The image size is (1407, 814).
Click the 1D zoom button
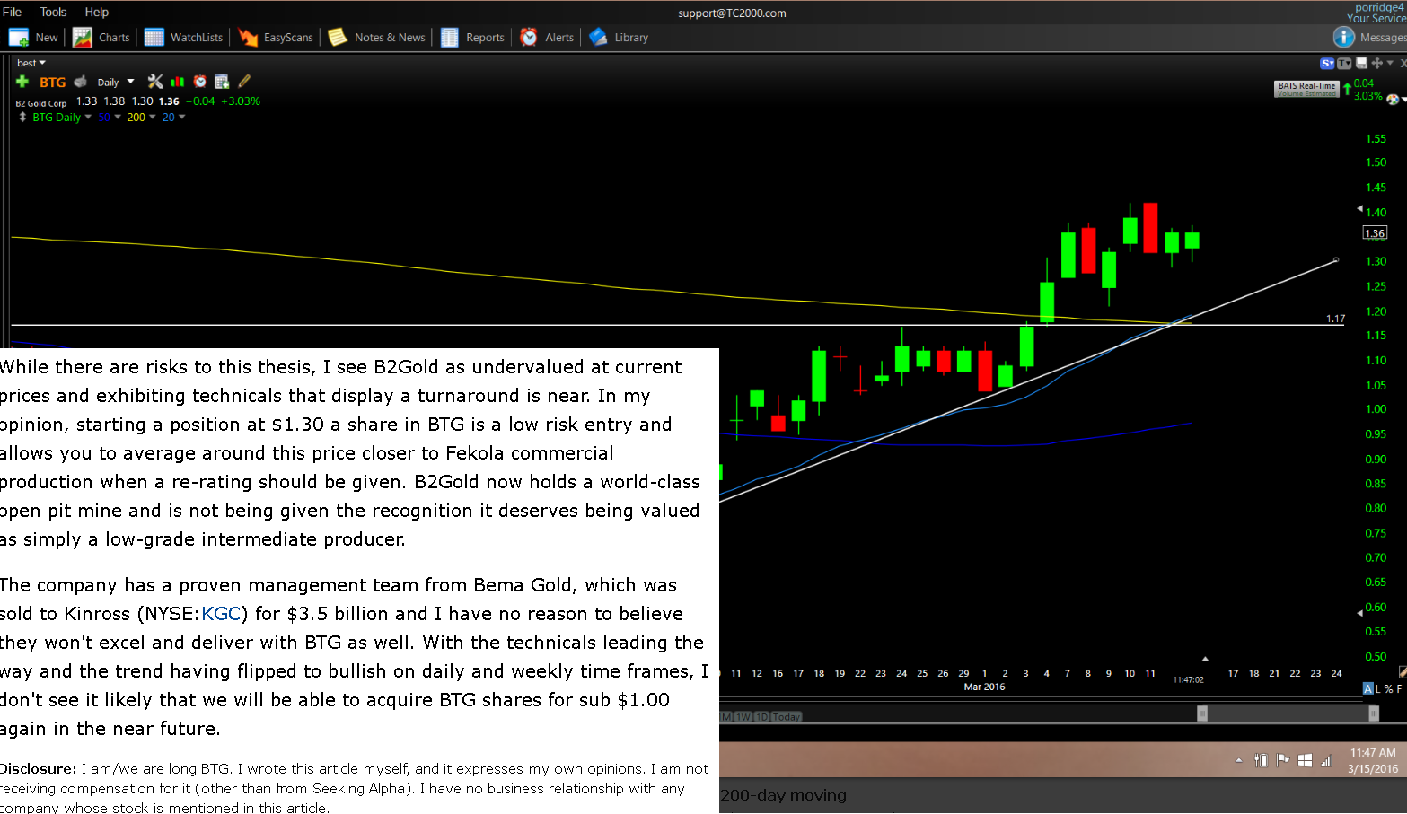[761, 716]
